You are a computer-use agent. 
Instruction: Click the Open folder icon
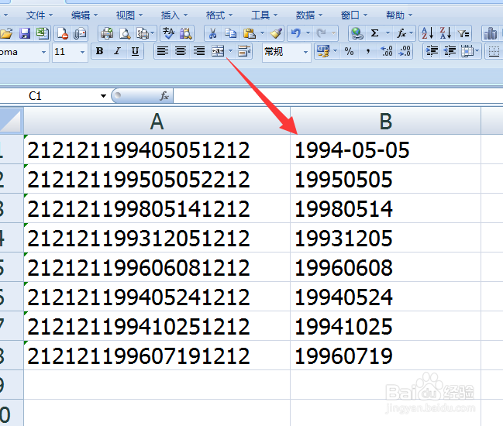(5, 33)
